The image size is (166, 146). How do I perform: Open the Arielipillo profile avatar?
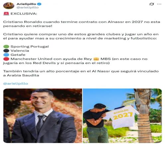tap(9, 6)
